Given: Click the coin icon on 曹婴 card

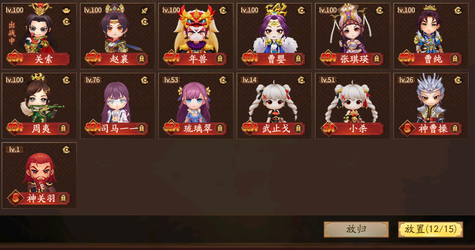Looking at the screenshot, I should [301, 11].
